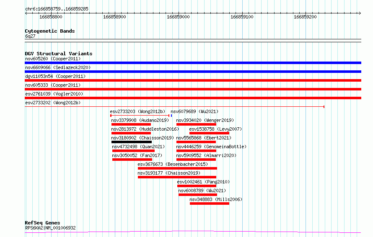Select the nsv3379908 (Audano2019) red bar
Screen dimensions: 373x237
(x=131, y=124)
